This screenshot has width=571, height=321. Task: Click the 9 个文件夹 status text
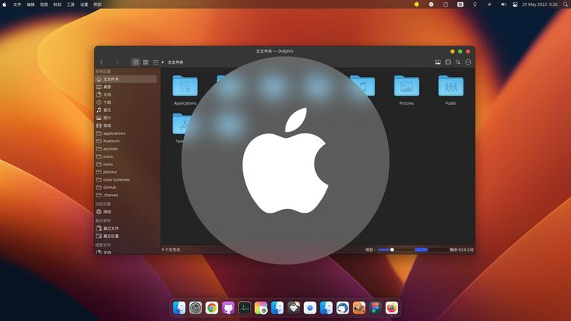pos(171,250)
